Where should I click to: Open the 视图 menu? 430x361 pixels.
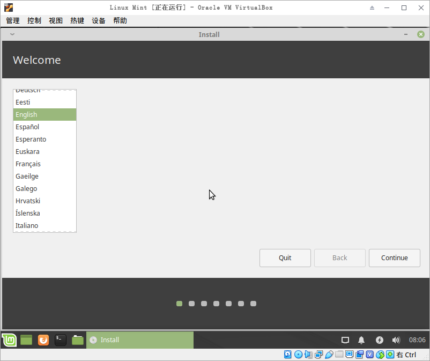click(x=56, y=20)
